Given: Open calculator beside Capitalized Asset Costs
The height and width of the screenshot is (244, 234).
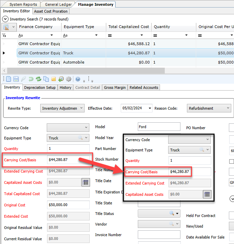Looking at the screenshot, I should 86,182.
